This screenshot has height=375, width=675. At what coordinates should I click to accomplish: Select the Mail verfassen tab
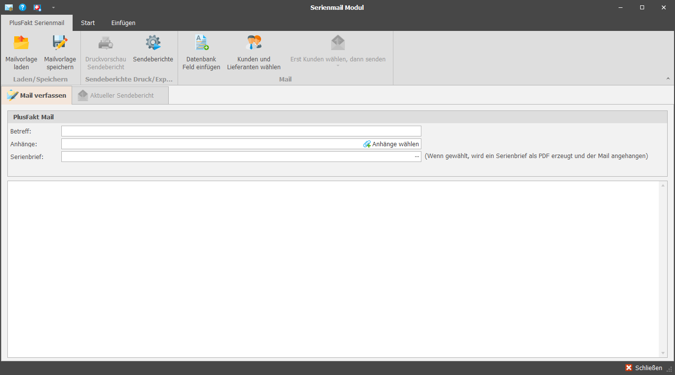37,95
